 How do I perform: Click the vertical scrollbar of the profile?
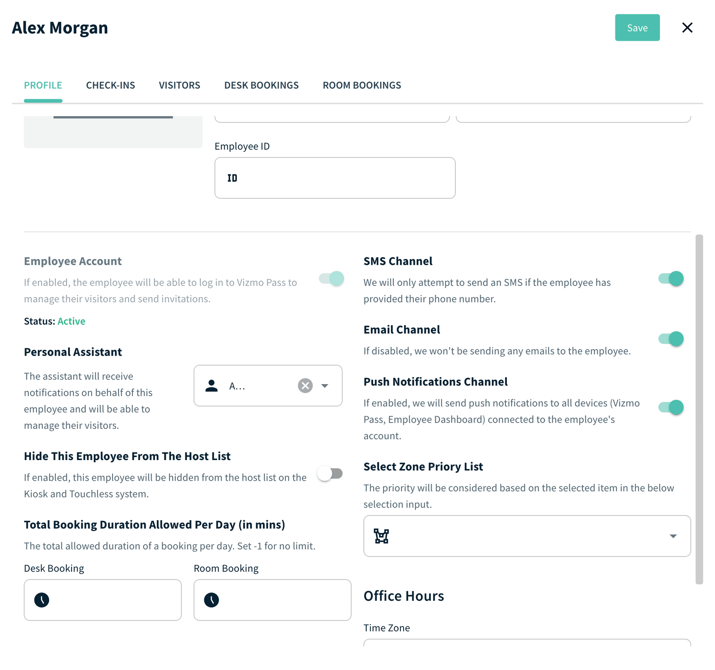pos(699,409)
